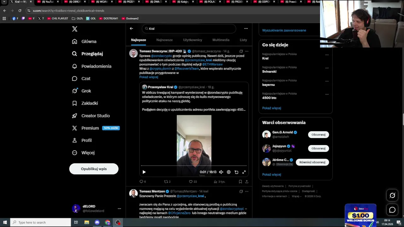
Task: Click Opublikuj wpis button
Action: pos(94,169)
